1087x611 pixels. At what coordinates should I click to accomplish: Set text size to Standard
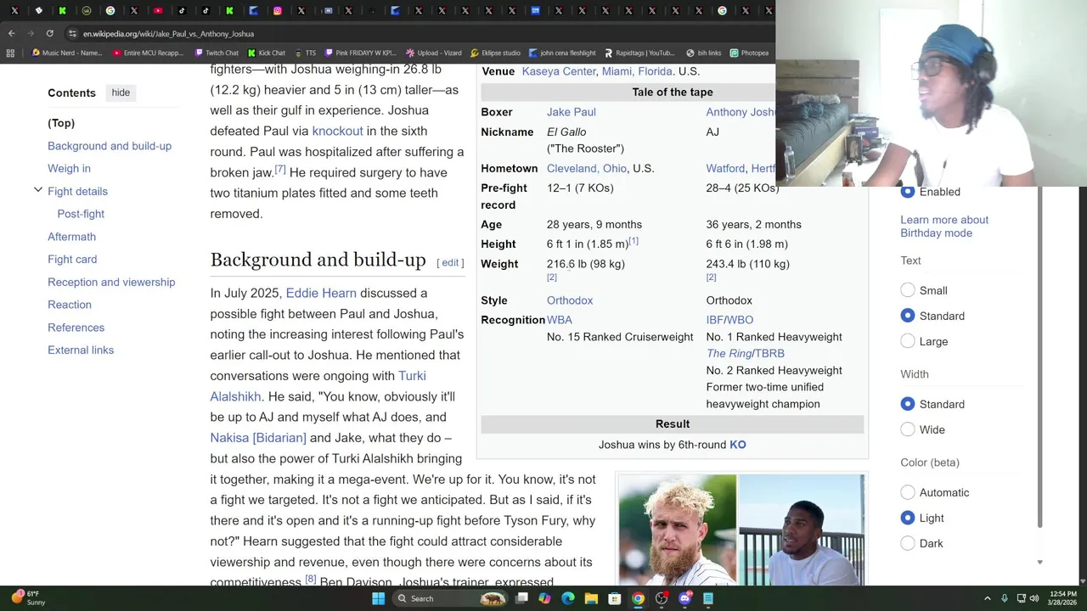click(x=908, y=316)
